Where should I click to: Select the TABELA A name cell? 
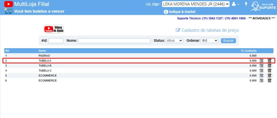45,61
